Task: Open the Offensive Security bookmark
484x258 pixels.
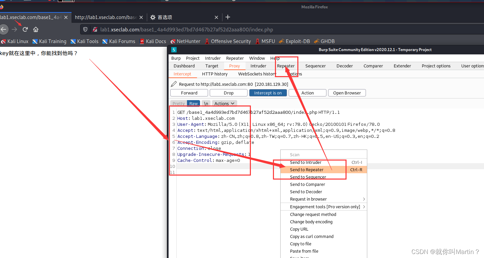Action: click(x=227, y=41)
